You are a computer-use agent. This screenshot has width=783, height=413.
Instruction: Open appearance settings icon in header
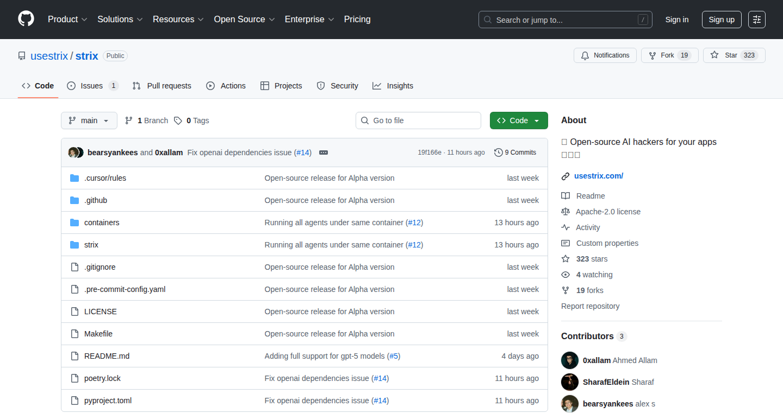coord(757,20)
